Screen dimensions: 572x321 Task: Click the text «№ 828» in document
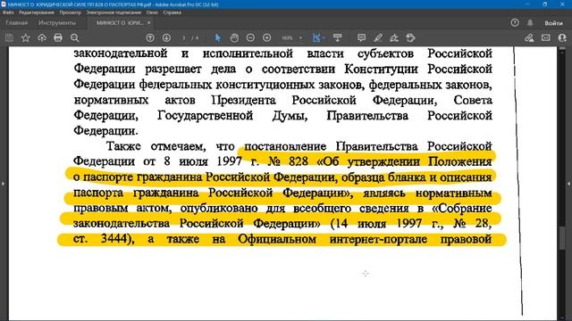pos(288,160)
